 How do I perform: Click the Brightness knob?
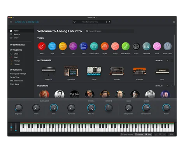click(19, 108)
